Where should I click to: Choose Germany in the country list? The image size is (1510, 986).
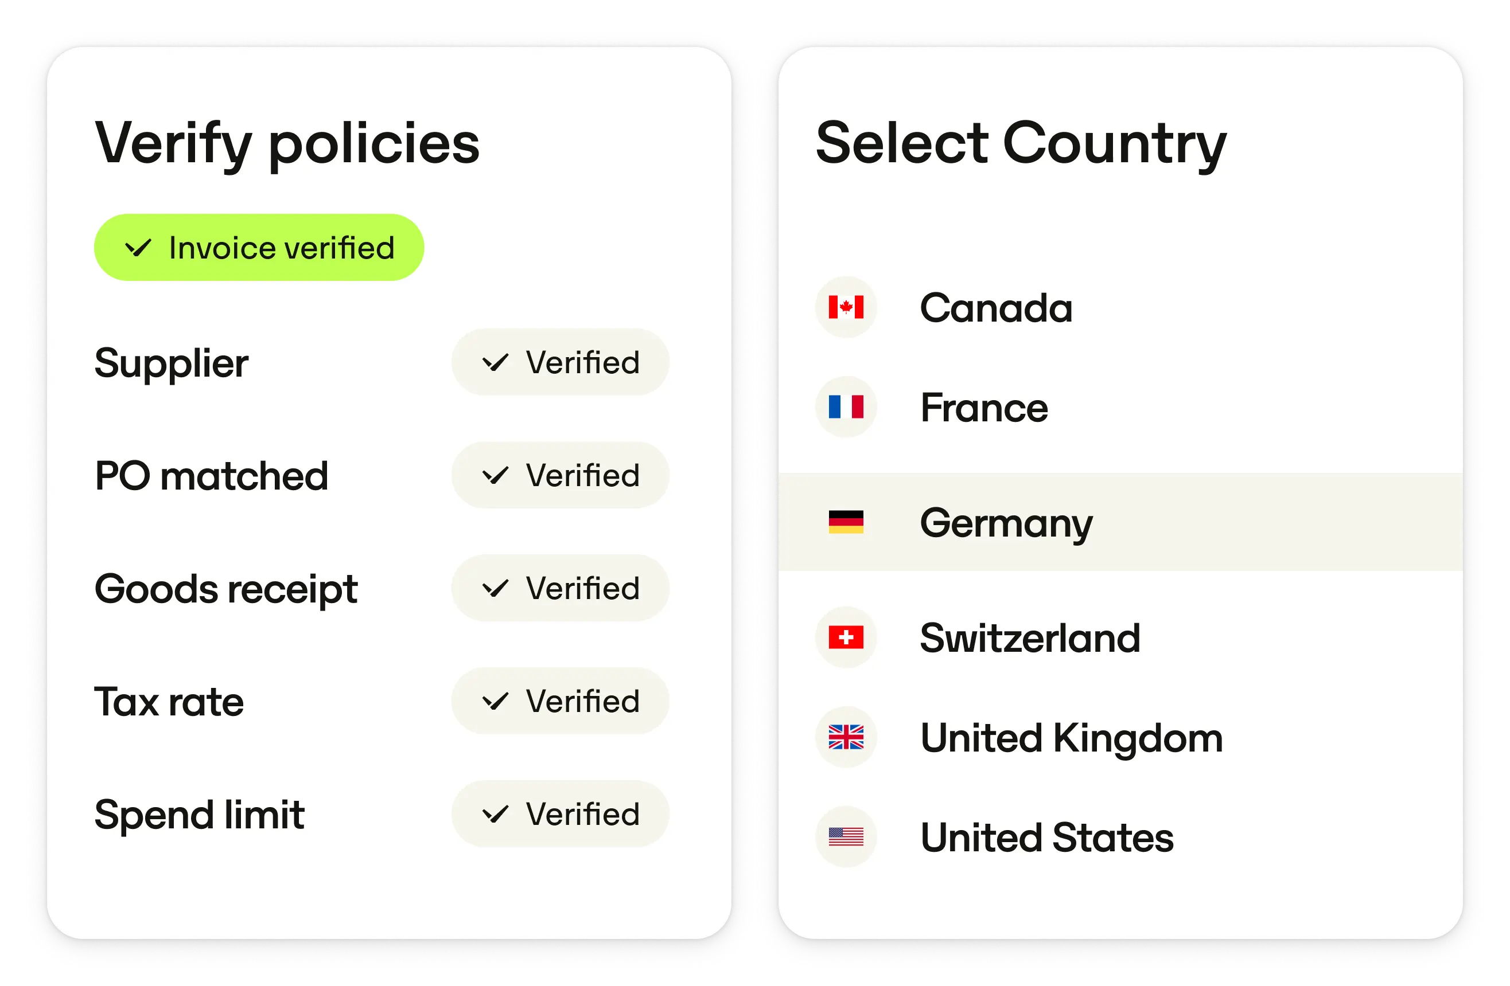click(x=1006, y=523)
